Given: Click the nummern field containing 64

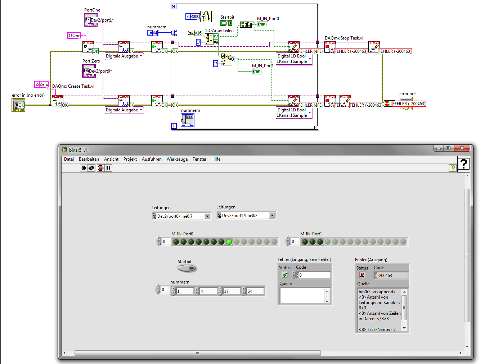Looking at the screenshot, I should coord(255,291).
